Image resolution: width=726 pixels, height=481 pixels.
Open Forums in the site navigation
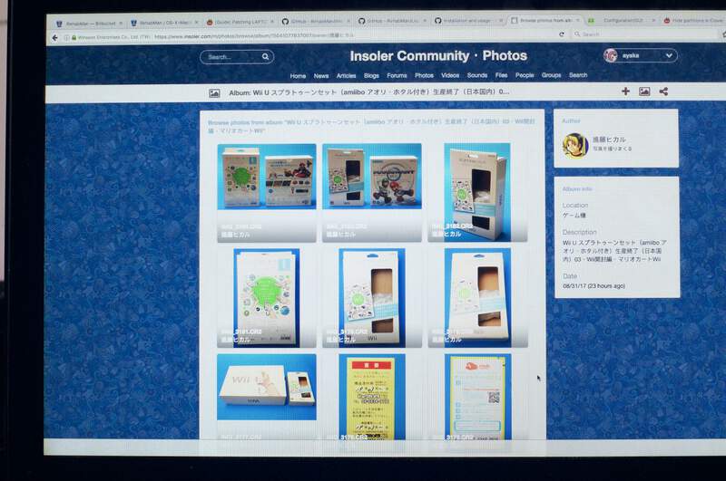(x=397, y=75)
